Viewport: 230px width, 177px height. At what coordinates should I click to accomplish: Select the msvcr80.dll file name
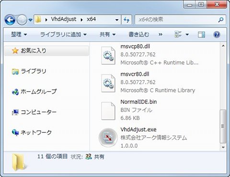click(135, 74)
